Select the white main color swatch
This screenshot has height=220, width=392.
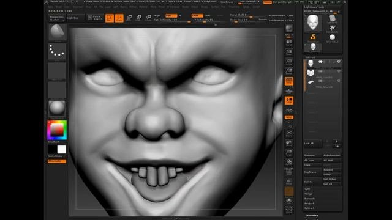point(61,149)
